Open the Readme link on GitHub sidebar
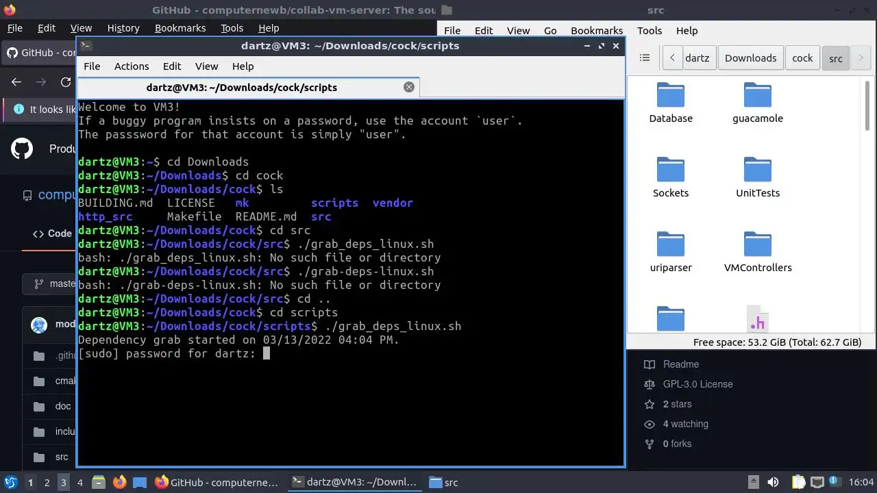Viewport: 877px width, 493px height. [x=680, y=364]
